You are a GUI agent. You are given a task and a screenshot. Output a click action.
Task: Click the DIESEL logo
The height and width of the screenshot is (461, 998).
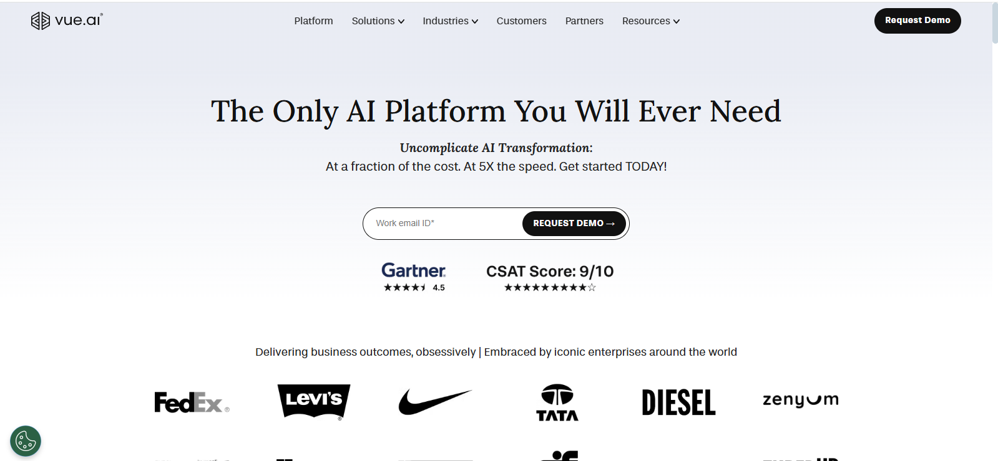(x=678, y=402)
